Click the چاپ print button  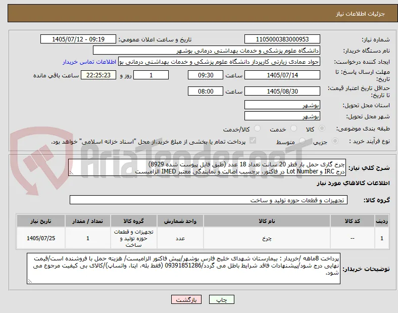(222, 299)
